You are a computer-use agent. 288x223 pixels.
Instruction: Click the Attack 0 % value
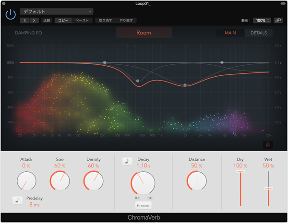click(26, 166)
